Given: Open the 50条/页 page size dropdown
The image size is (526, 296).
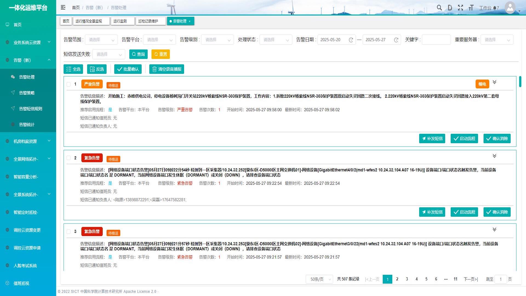Looking at the screenshot, I should pyautogui.click(x=319, y=279).
